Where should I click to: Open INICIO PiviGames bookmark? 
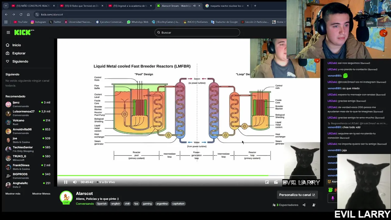[195, 22]
